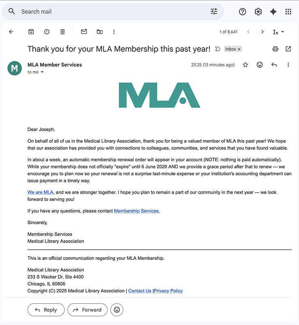Image resolution: width=299 pixels, height=325 pixels.
Task: Expand recipient details next to 'to me'
Action: [x=42, y=72]
